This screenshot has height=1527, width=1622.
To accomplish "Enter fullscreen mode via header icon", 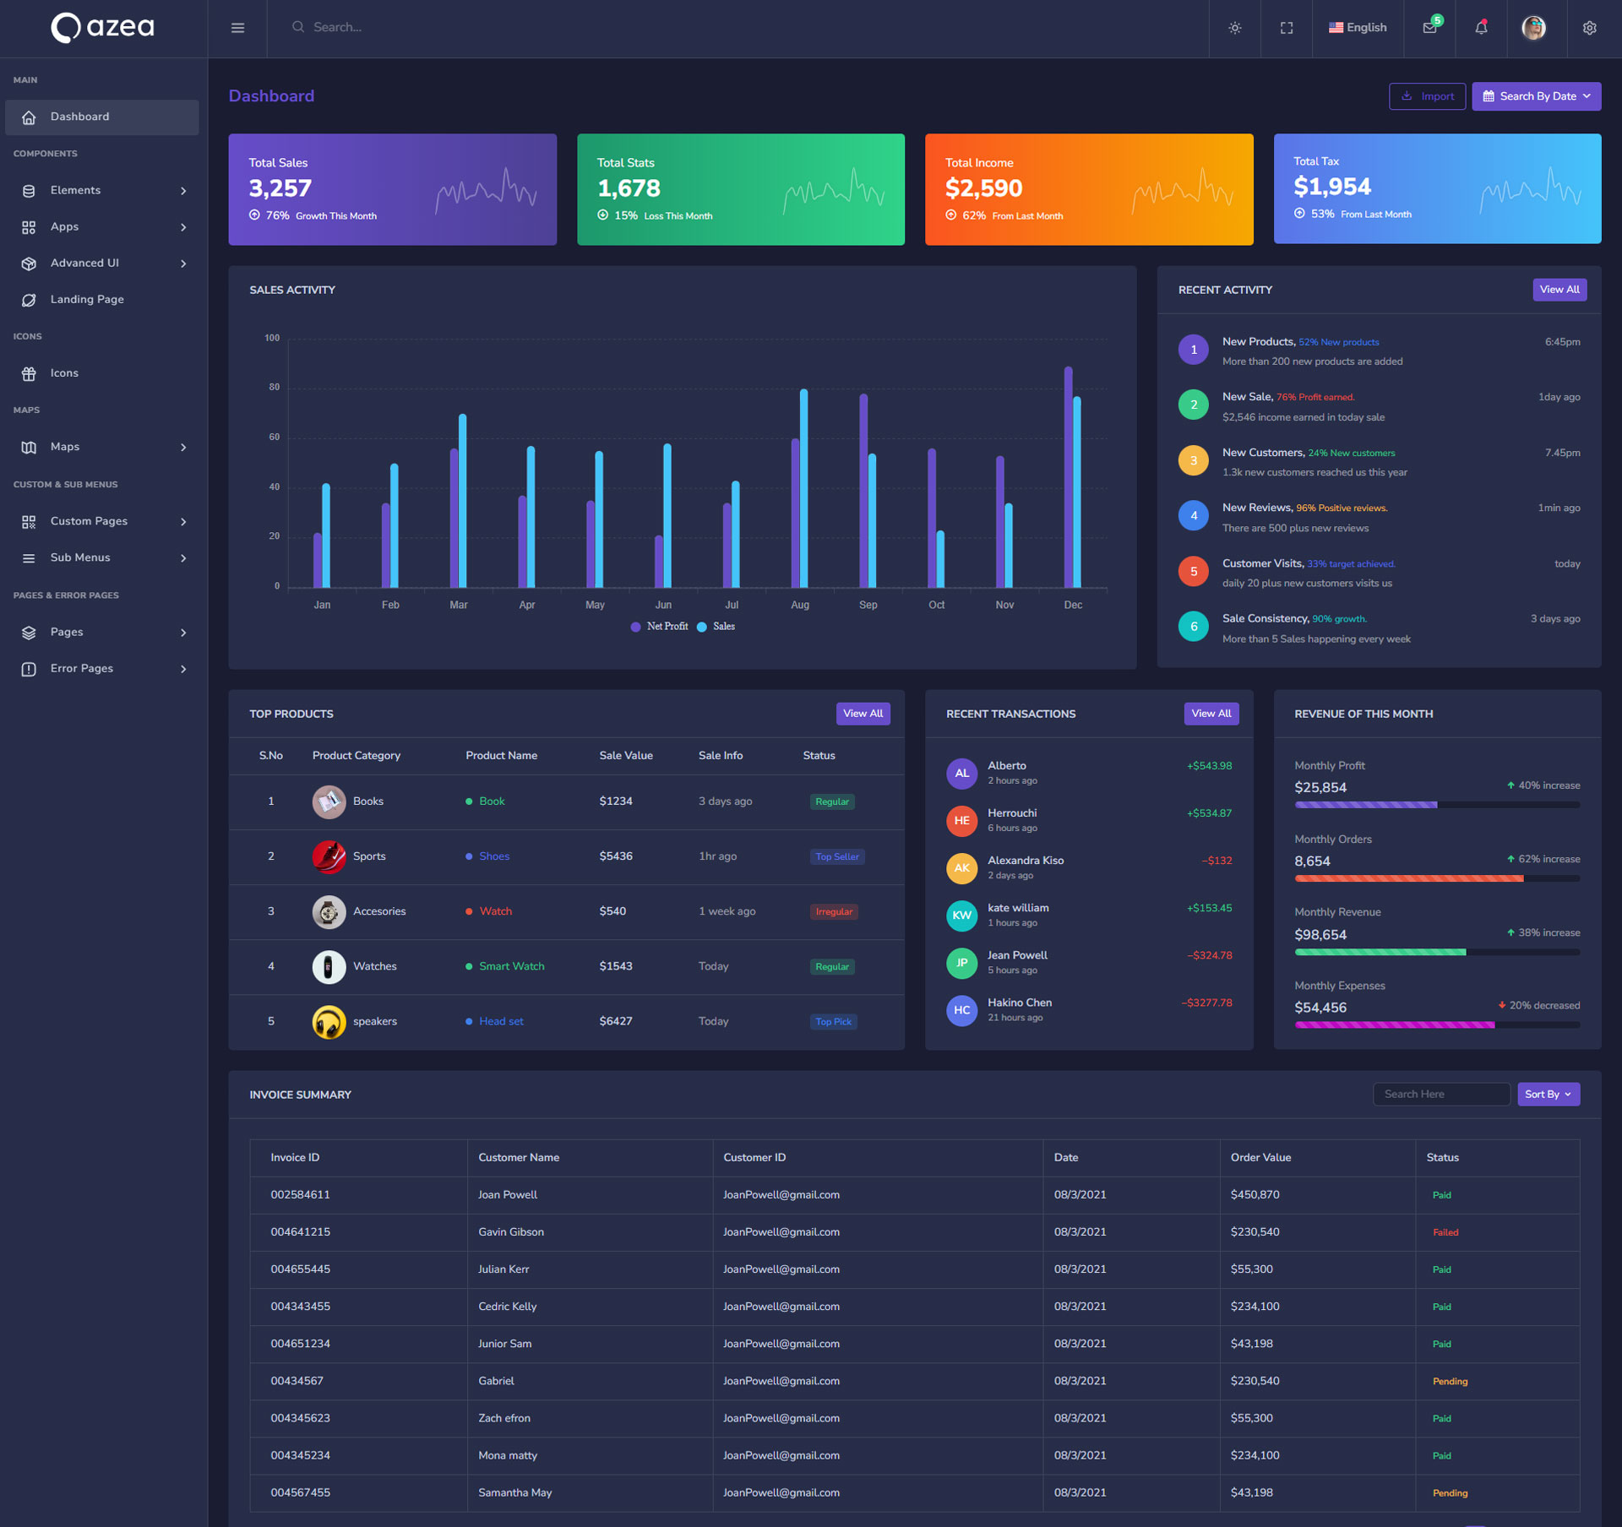I will pyautogui.click(x=1286, y=28).
